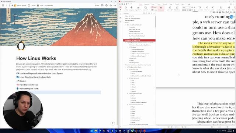Toggle the favorite star on the Notion page
Screen dimensions: 236x133
click(x=111, y=6)
